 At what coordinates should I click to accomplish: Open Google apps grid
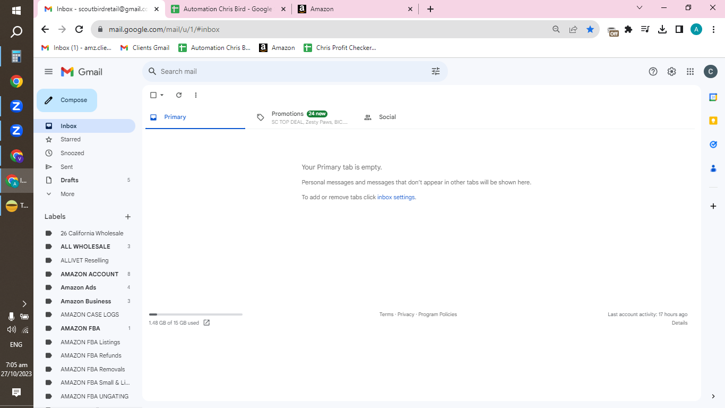pos(690,72)
